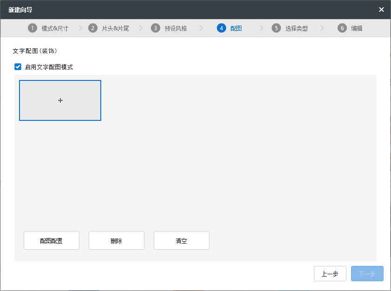Click the step 1 number circle

point(33,28)
